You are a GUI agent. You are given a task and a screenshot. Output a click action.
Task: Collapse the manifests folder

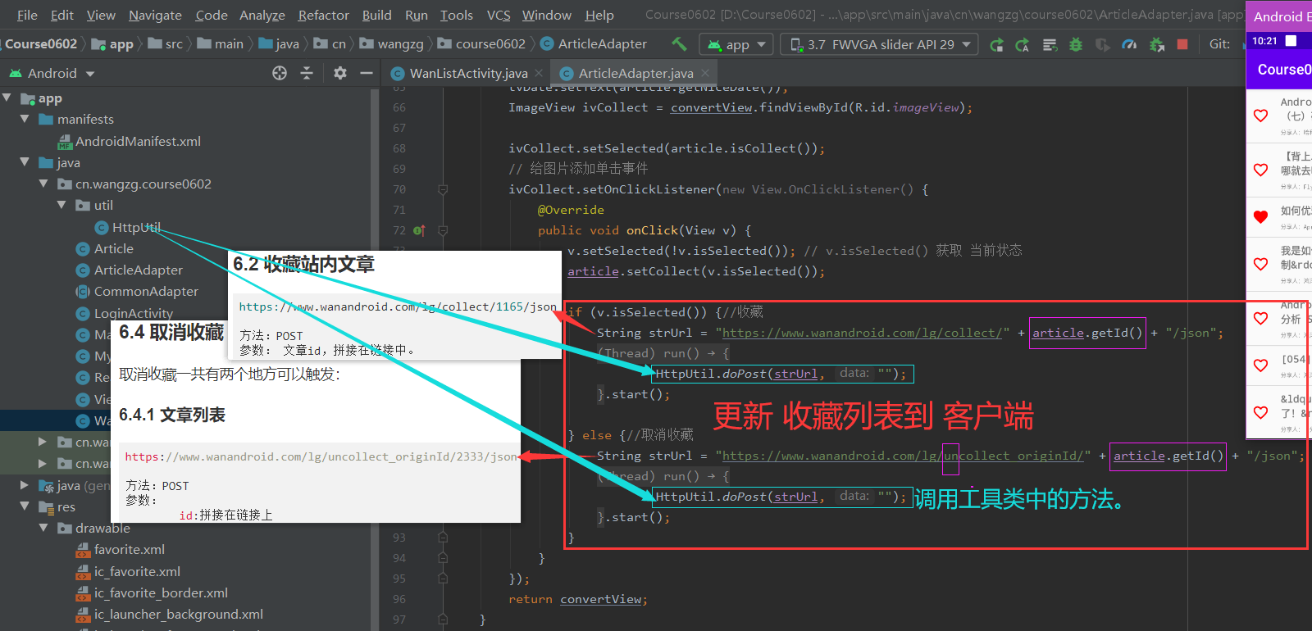tap(25, 119)
